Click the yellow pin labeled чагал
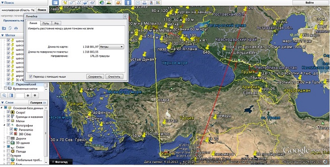This screenshot has height=167, width=330. pyautogui.click(x=165, y=122)
